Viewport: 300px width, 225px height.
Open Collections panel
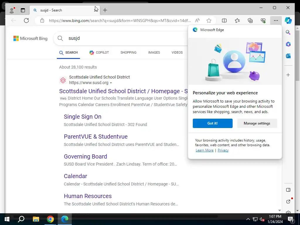[x=250, y=21]
